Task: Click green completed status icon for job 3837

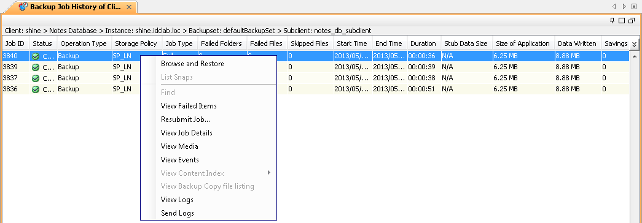Action: click(x=36, y=78)
